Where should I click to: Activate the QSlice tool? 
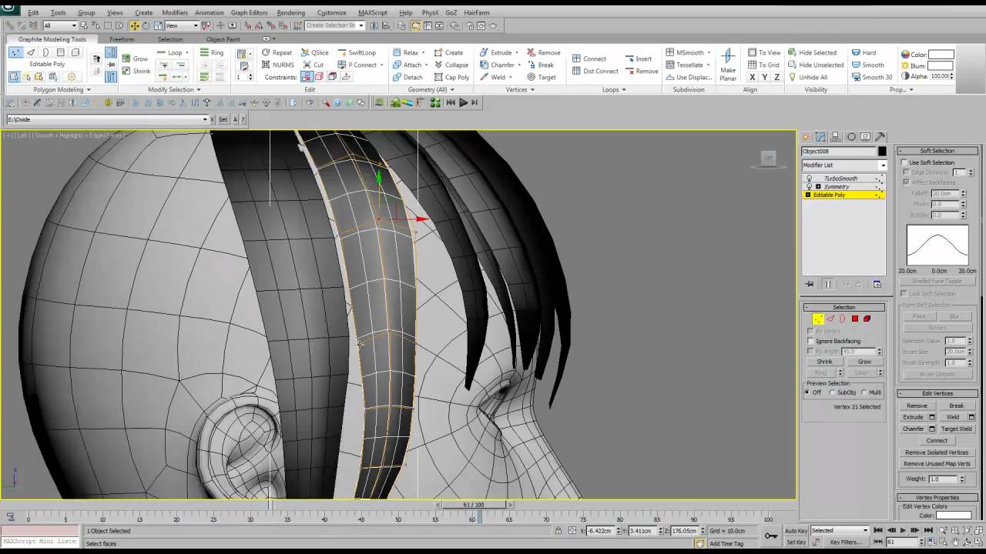tap(314, 52)
